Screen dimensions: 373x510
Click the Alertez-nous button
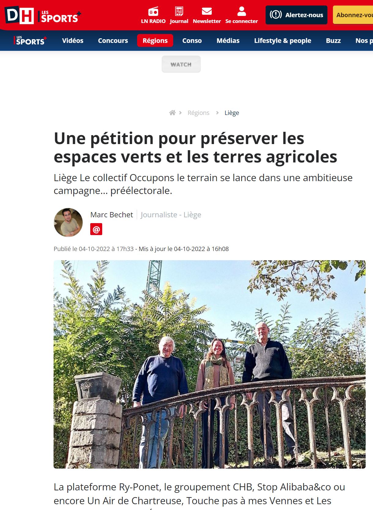pyautogui.click(x=297, y=15)
